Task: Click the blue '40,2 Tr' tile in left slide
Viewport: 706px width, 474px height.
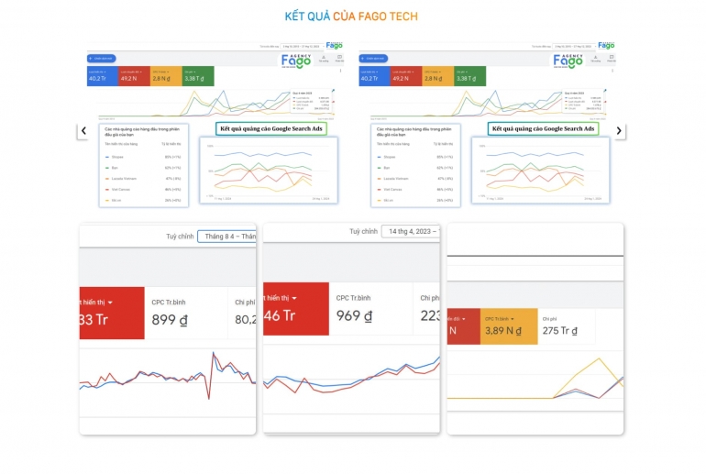Action: pyautogui.click(x=102, y=75)
